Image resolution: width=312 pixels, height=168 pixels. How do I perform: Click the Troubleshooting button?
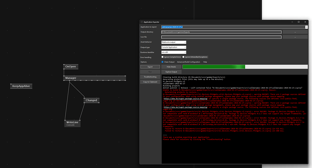click(x=150, y=77)
